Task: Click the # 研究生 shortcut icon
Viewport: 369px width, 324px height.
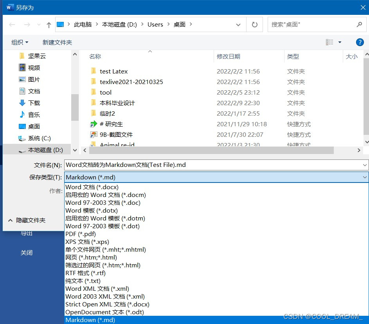Action: [94, 124]
